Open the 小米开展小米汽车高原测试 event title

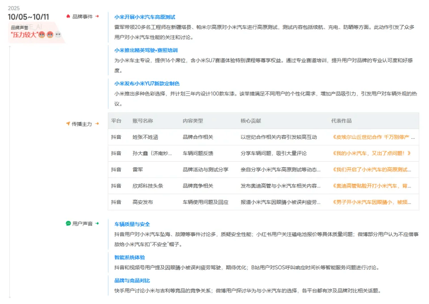coord(144,17)
